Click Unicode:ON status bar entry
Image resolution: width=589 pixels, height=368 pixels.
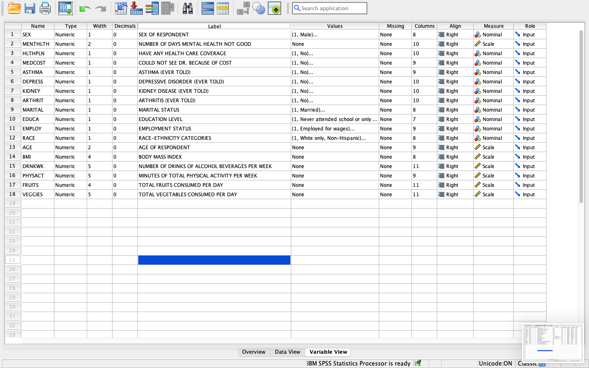tap(495, 364)
